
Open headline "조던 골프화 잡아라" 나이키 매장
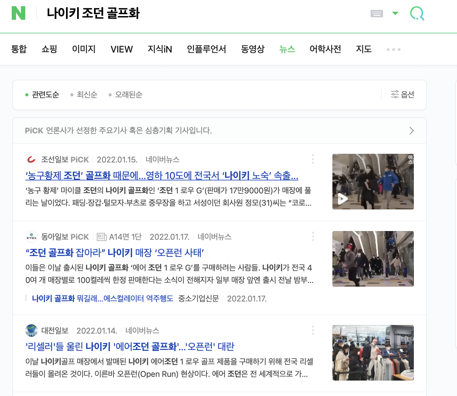[115, 253]
